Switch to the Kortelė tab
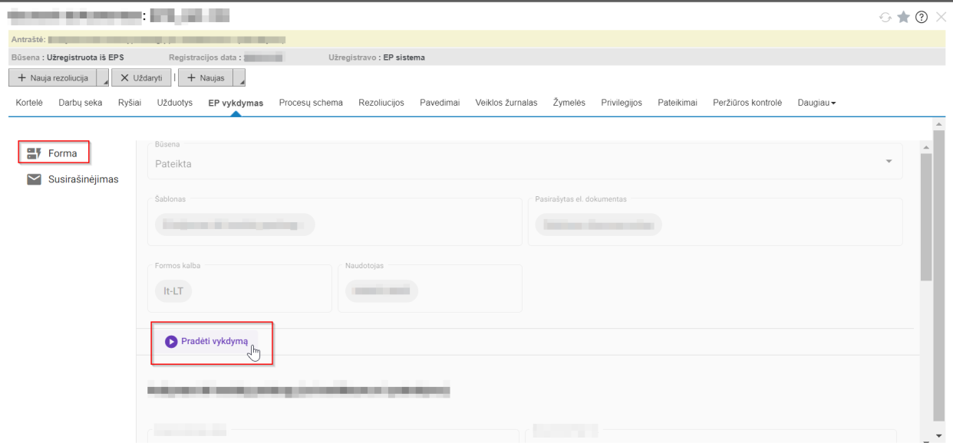The width and height of the screenshot is (953, 446). 29,103
